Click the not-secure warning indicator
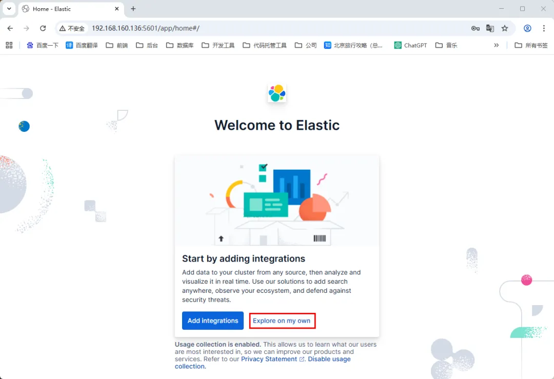Viewport: 554px width, 379px height. click(x=72, y=28)
